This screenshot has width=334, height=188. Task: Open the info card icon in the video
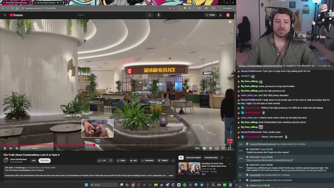pyautogui.click(x=230, y=22)
